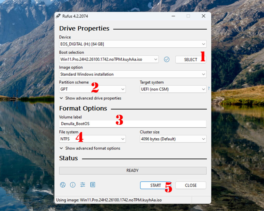Open the Image option dropdown
This screenshot has width=264, height=211.
click(x=133, y=74)
